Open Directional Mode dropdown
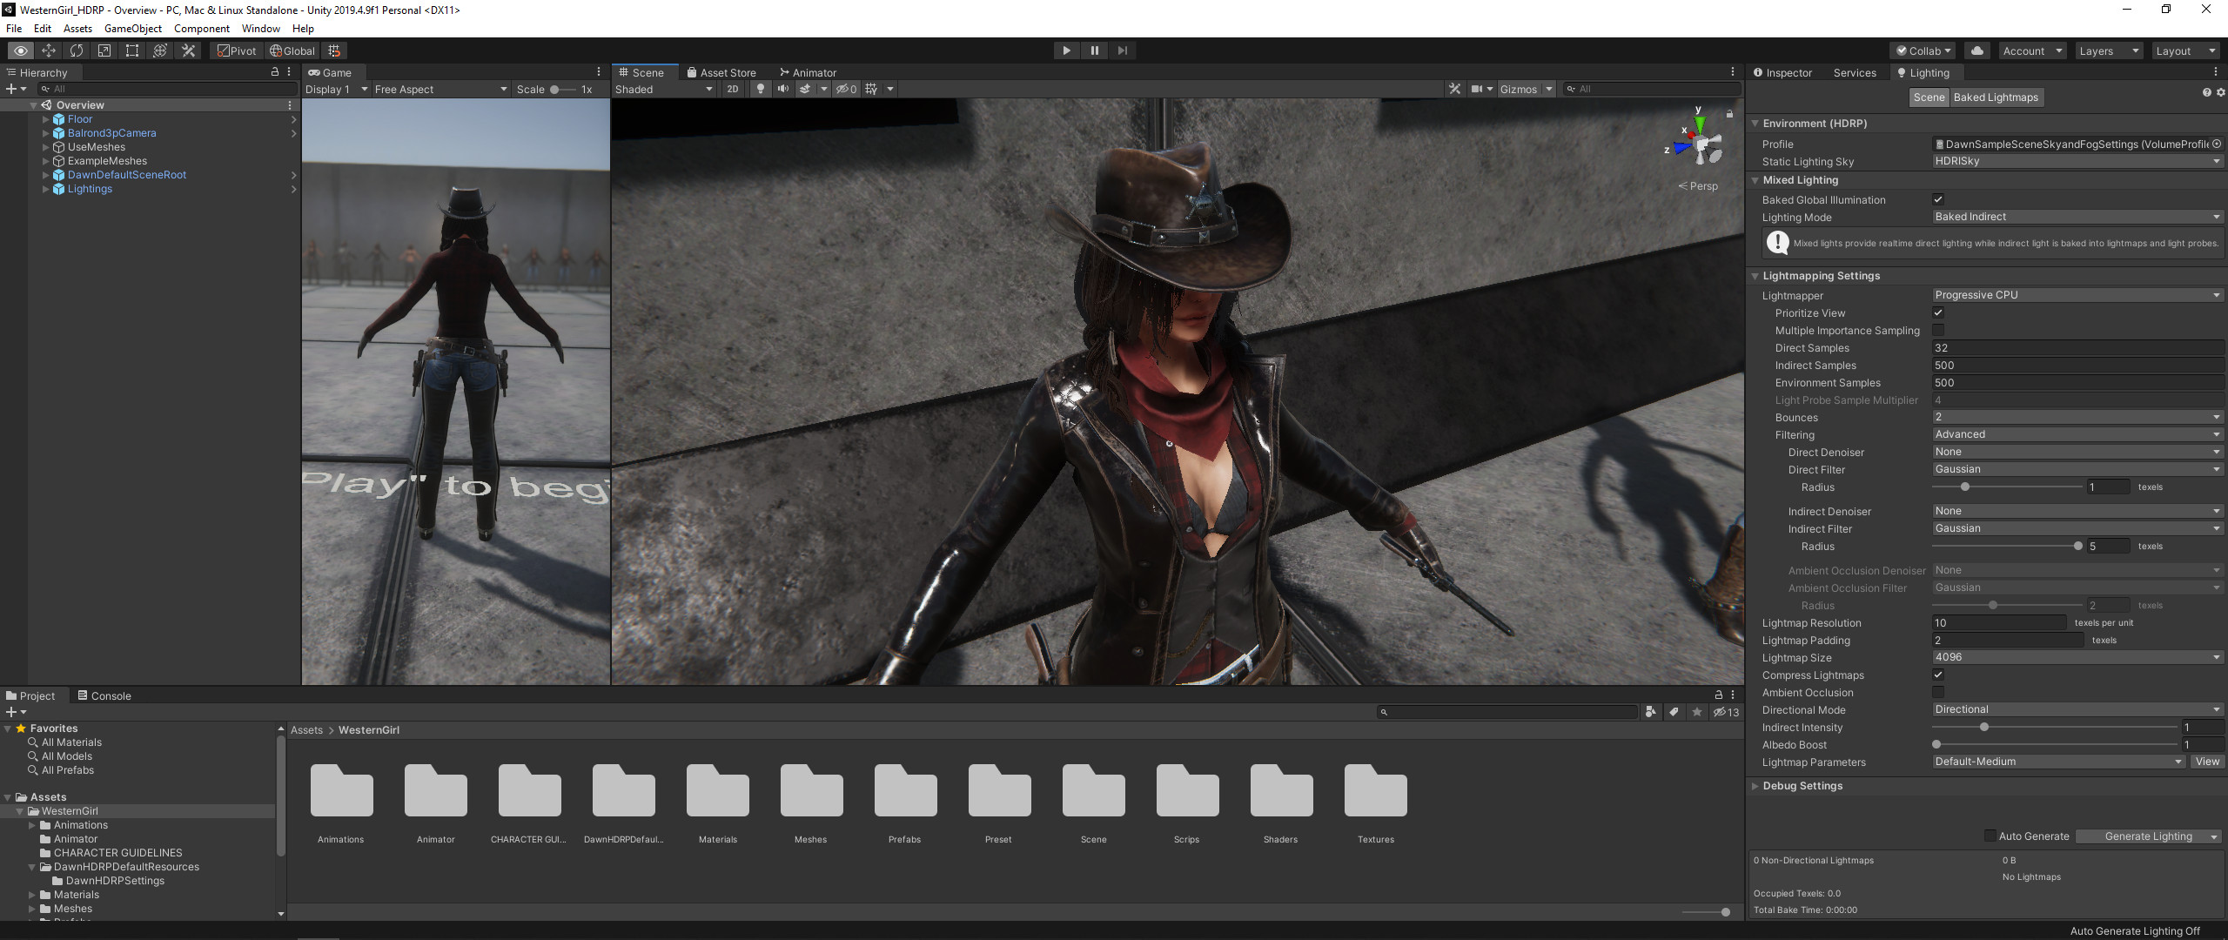 click(x=2077, y=709)
